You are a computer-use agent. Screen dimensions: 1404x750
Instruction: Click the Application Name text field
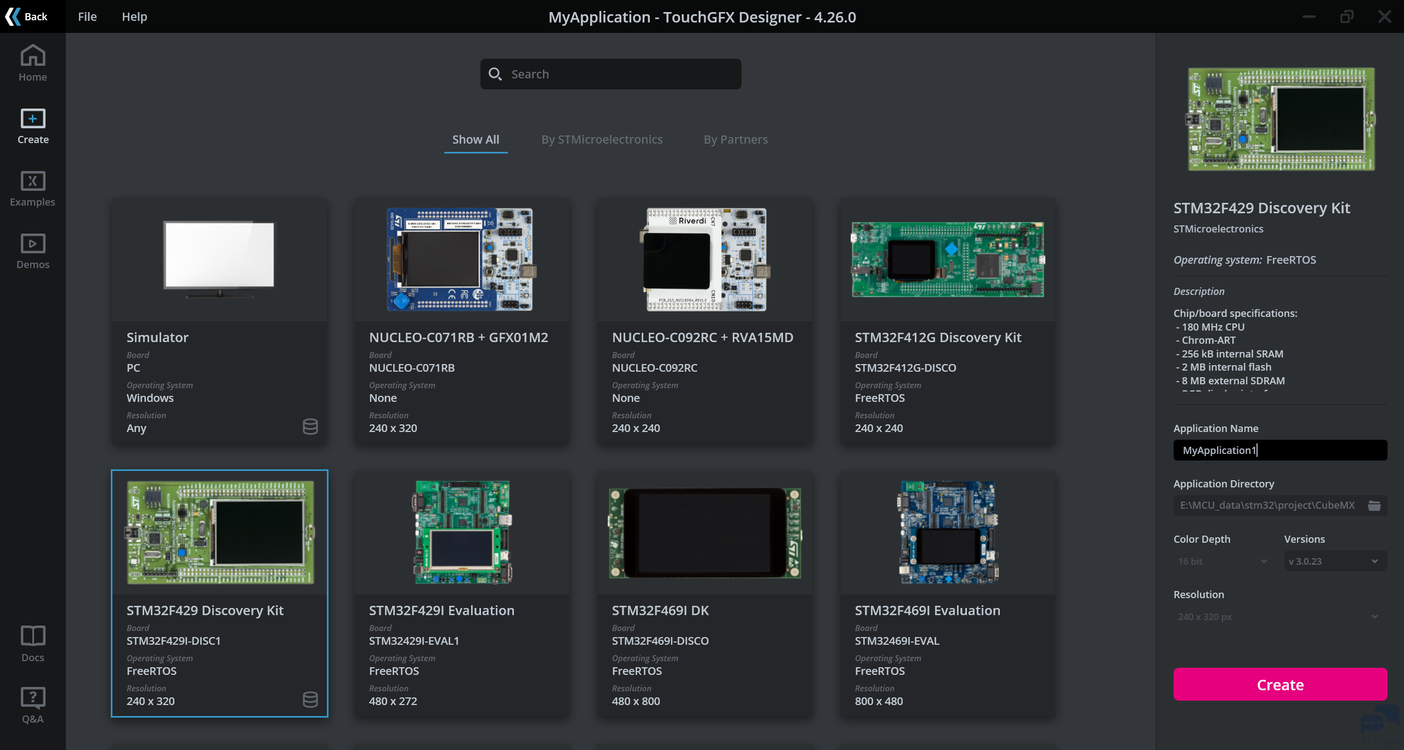(x=1280, y=450)
